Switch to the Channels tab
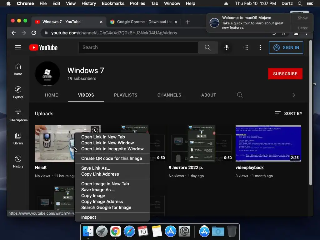This screenshot has width=320, height=240. 169,95
